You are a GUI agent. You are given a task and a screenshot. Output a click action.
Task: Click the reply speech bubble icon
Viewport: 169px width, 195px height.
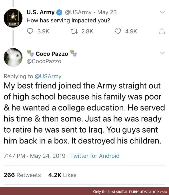[x=30, y=31]
